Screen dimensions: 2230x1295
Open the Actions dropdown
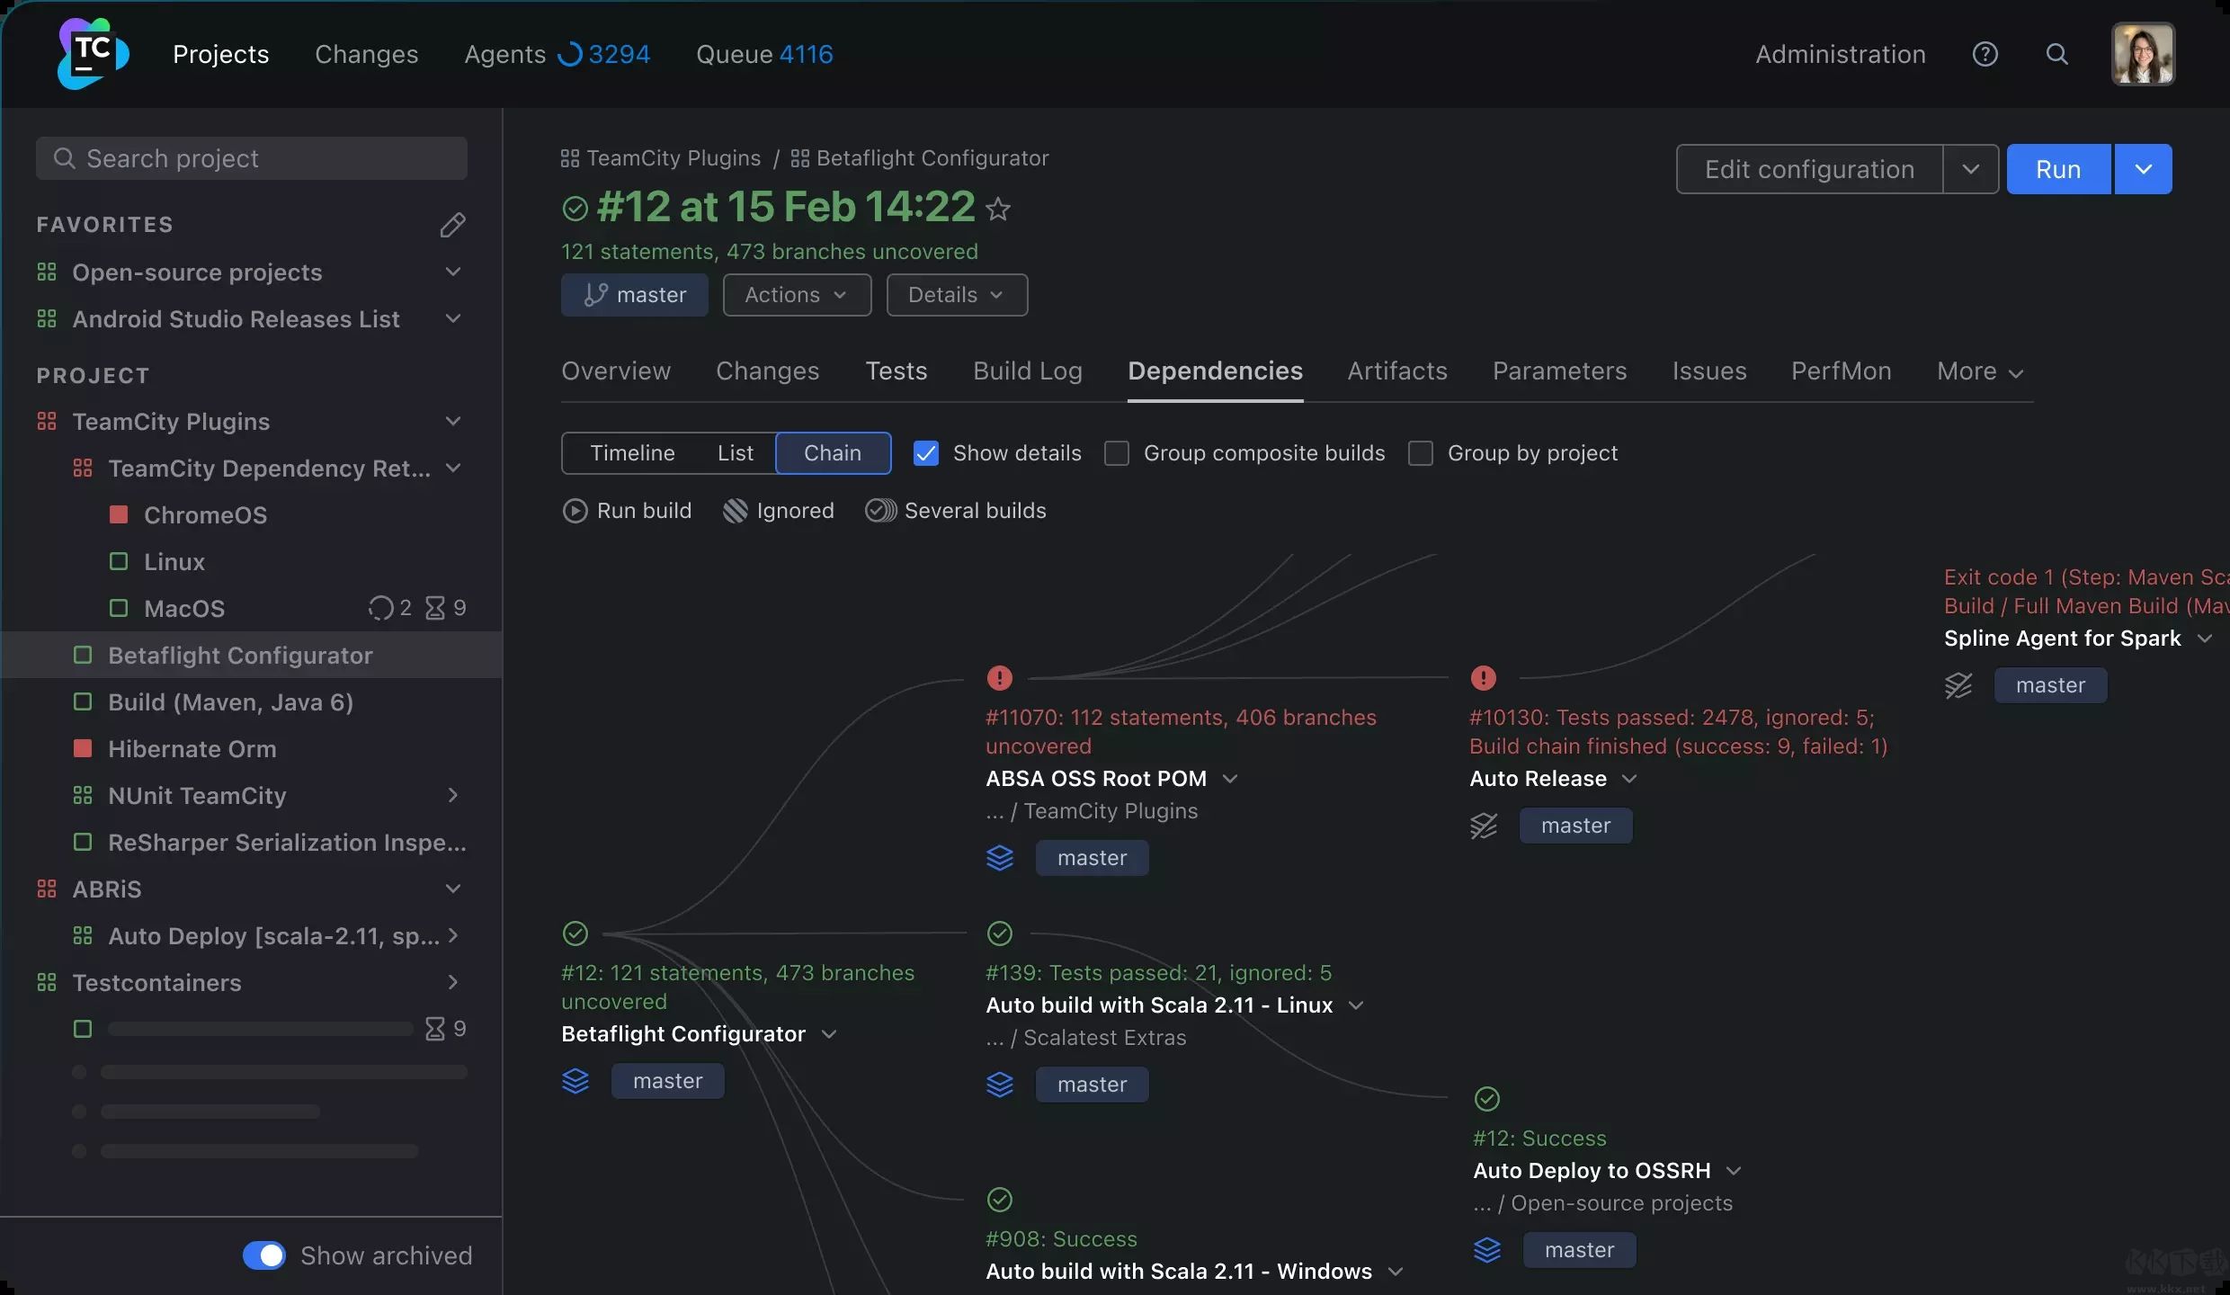pos(796,295)
